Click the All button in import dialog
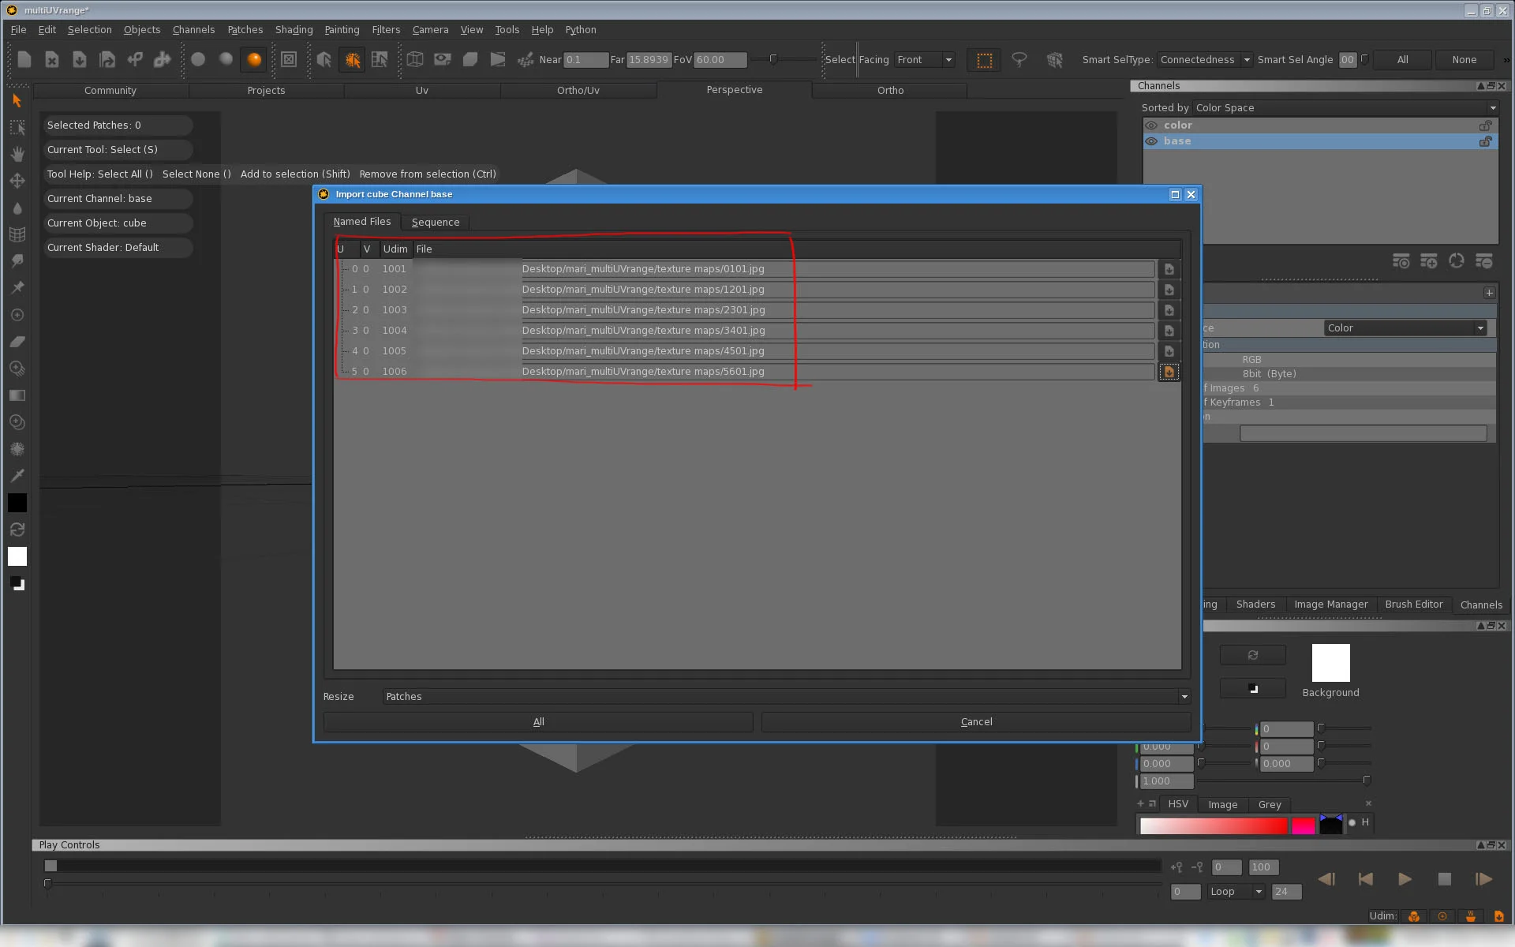Viewport: 1515px width, 947px height. 538,722
